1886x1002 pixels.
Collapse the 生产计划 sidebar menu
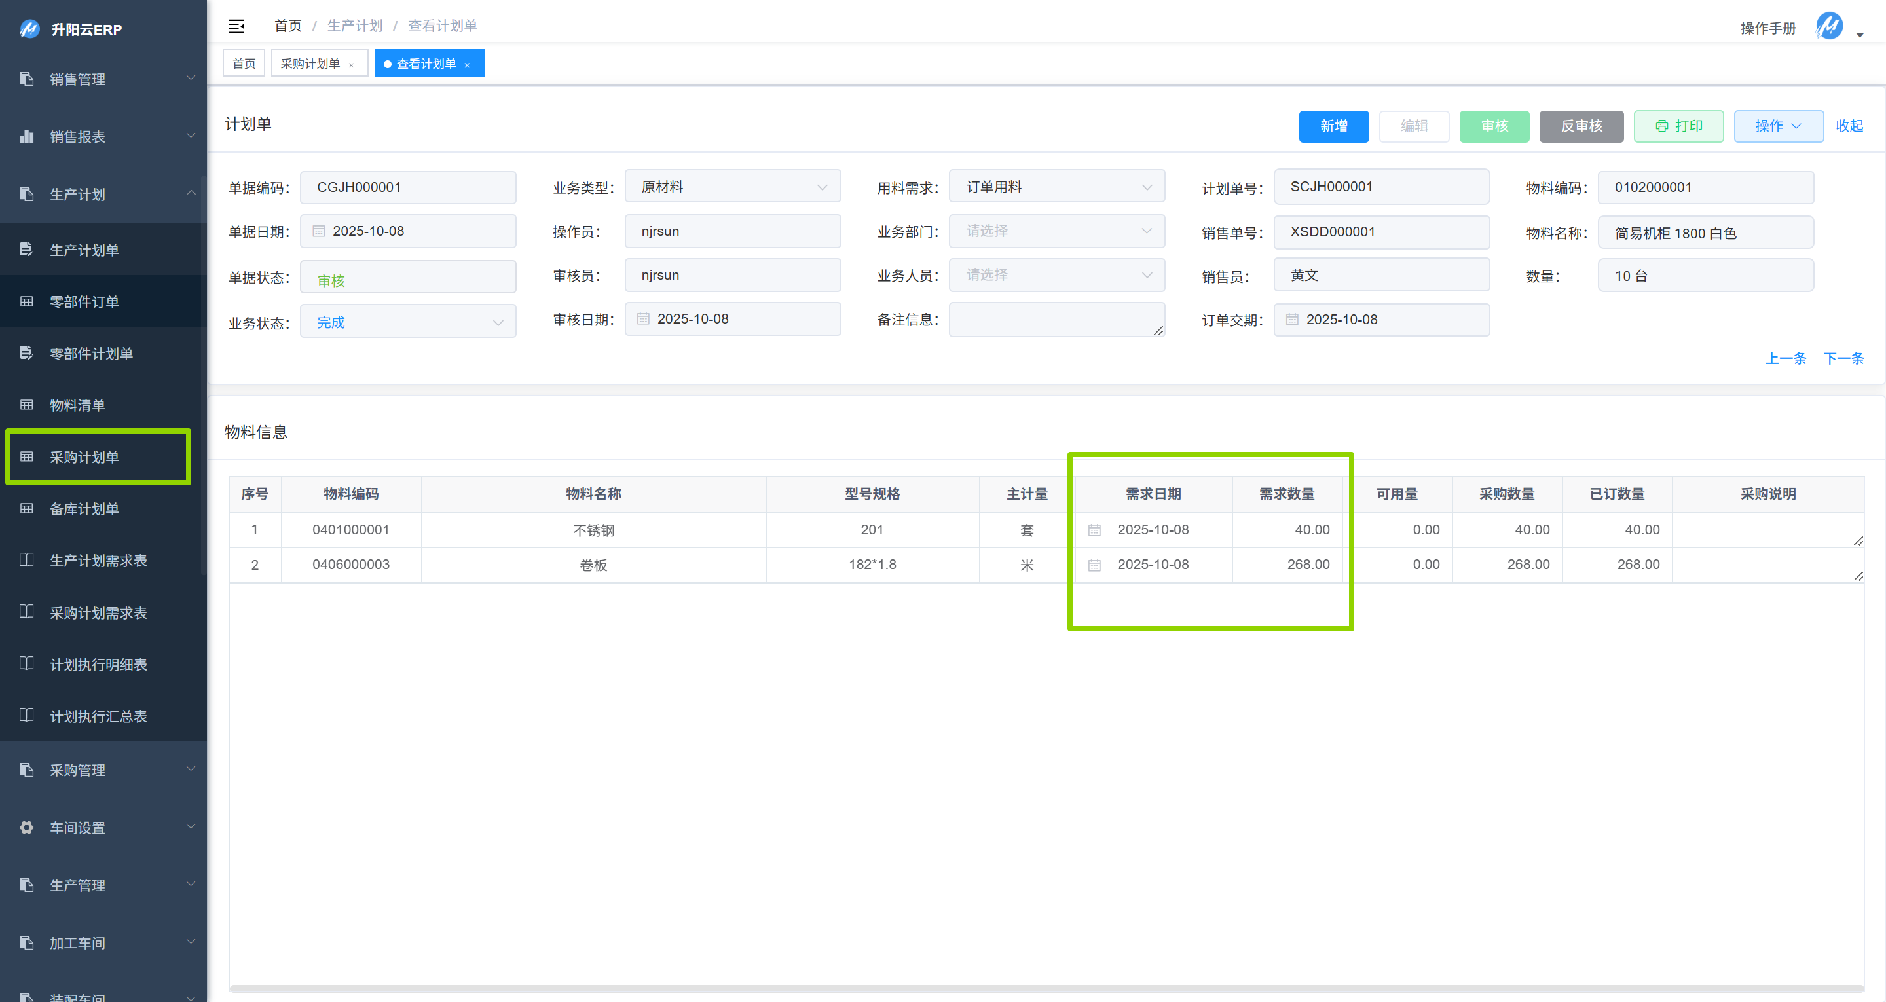click(x=103, y=194)
